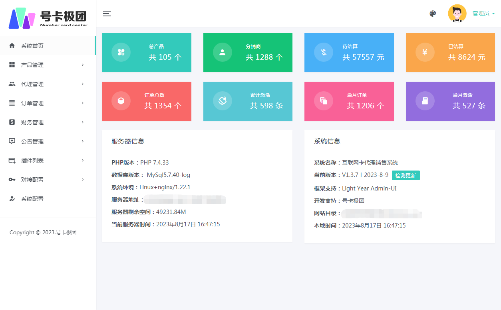This screenshot has height=310, width=501.
Task: Open 财务管理 menu item
Action: click(48, 122)
